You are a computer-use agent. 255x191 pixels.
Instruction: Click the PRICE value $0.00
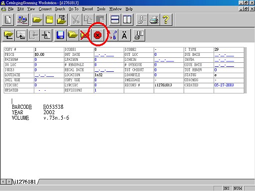click(x=39, y=54)
